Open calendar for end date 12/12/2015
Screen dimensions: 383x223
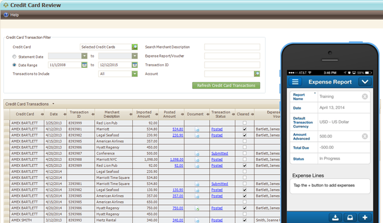pyautogui.click(x=135, y=65)
